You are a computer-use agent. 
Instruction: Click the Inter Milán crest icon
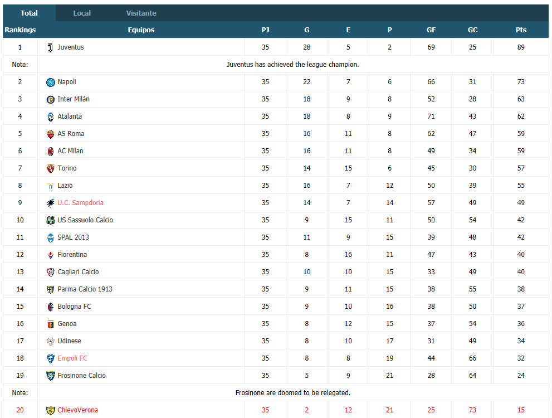[x=51, y=99]
